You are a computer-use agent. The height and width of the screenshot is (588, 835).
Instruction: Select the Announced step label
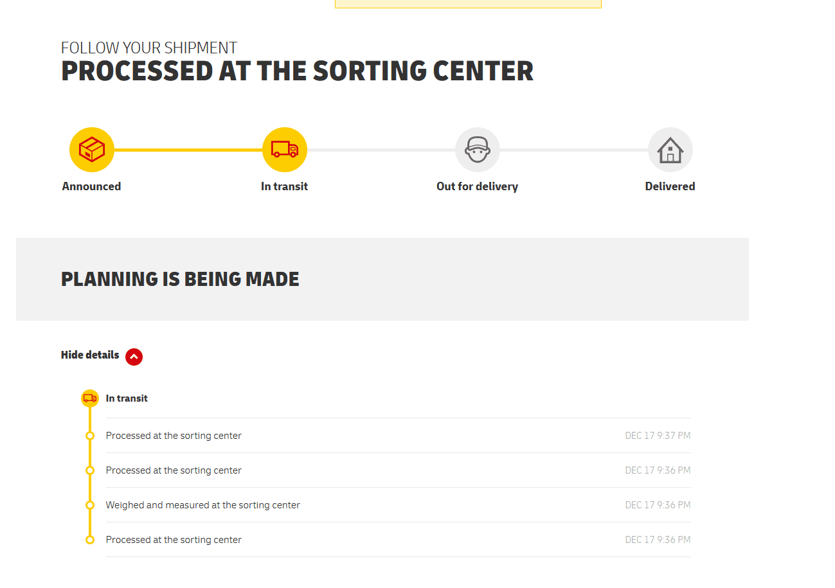tap(91, 186)
